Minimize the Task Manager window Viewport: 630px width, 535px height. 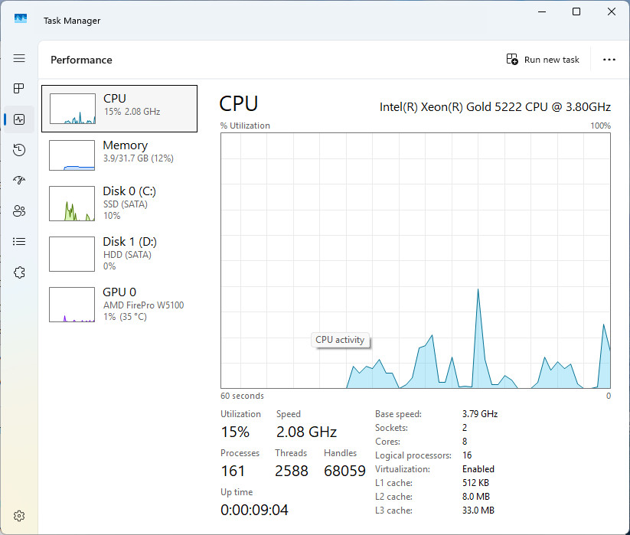542,11
